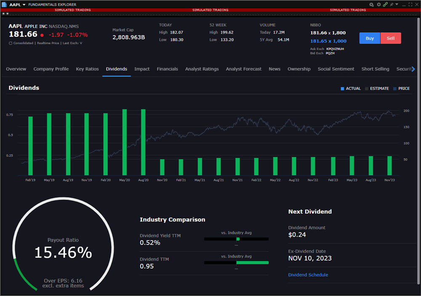
Task: Click the vertical scrollbar on the right edge
Action: click(418, 150)
